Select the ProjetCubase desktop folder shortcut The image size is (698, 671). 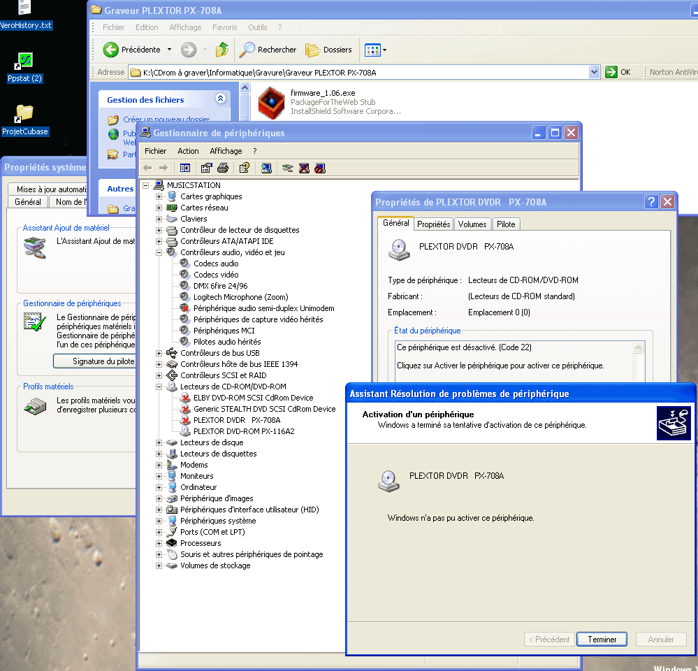click(x=25, y=120)
